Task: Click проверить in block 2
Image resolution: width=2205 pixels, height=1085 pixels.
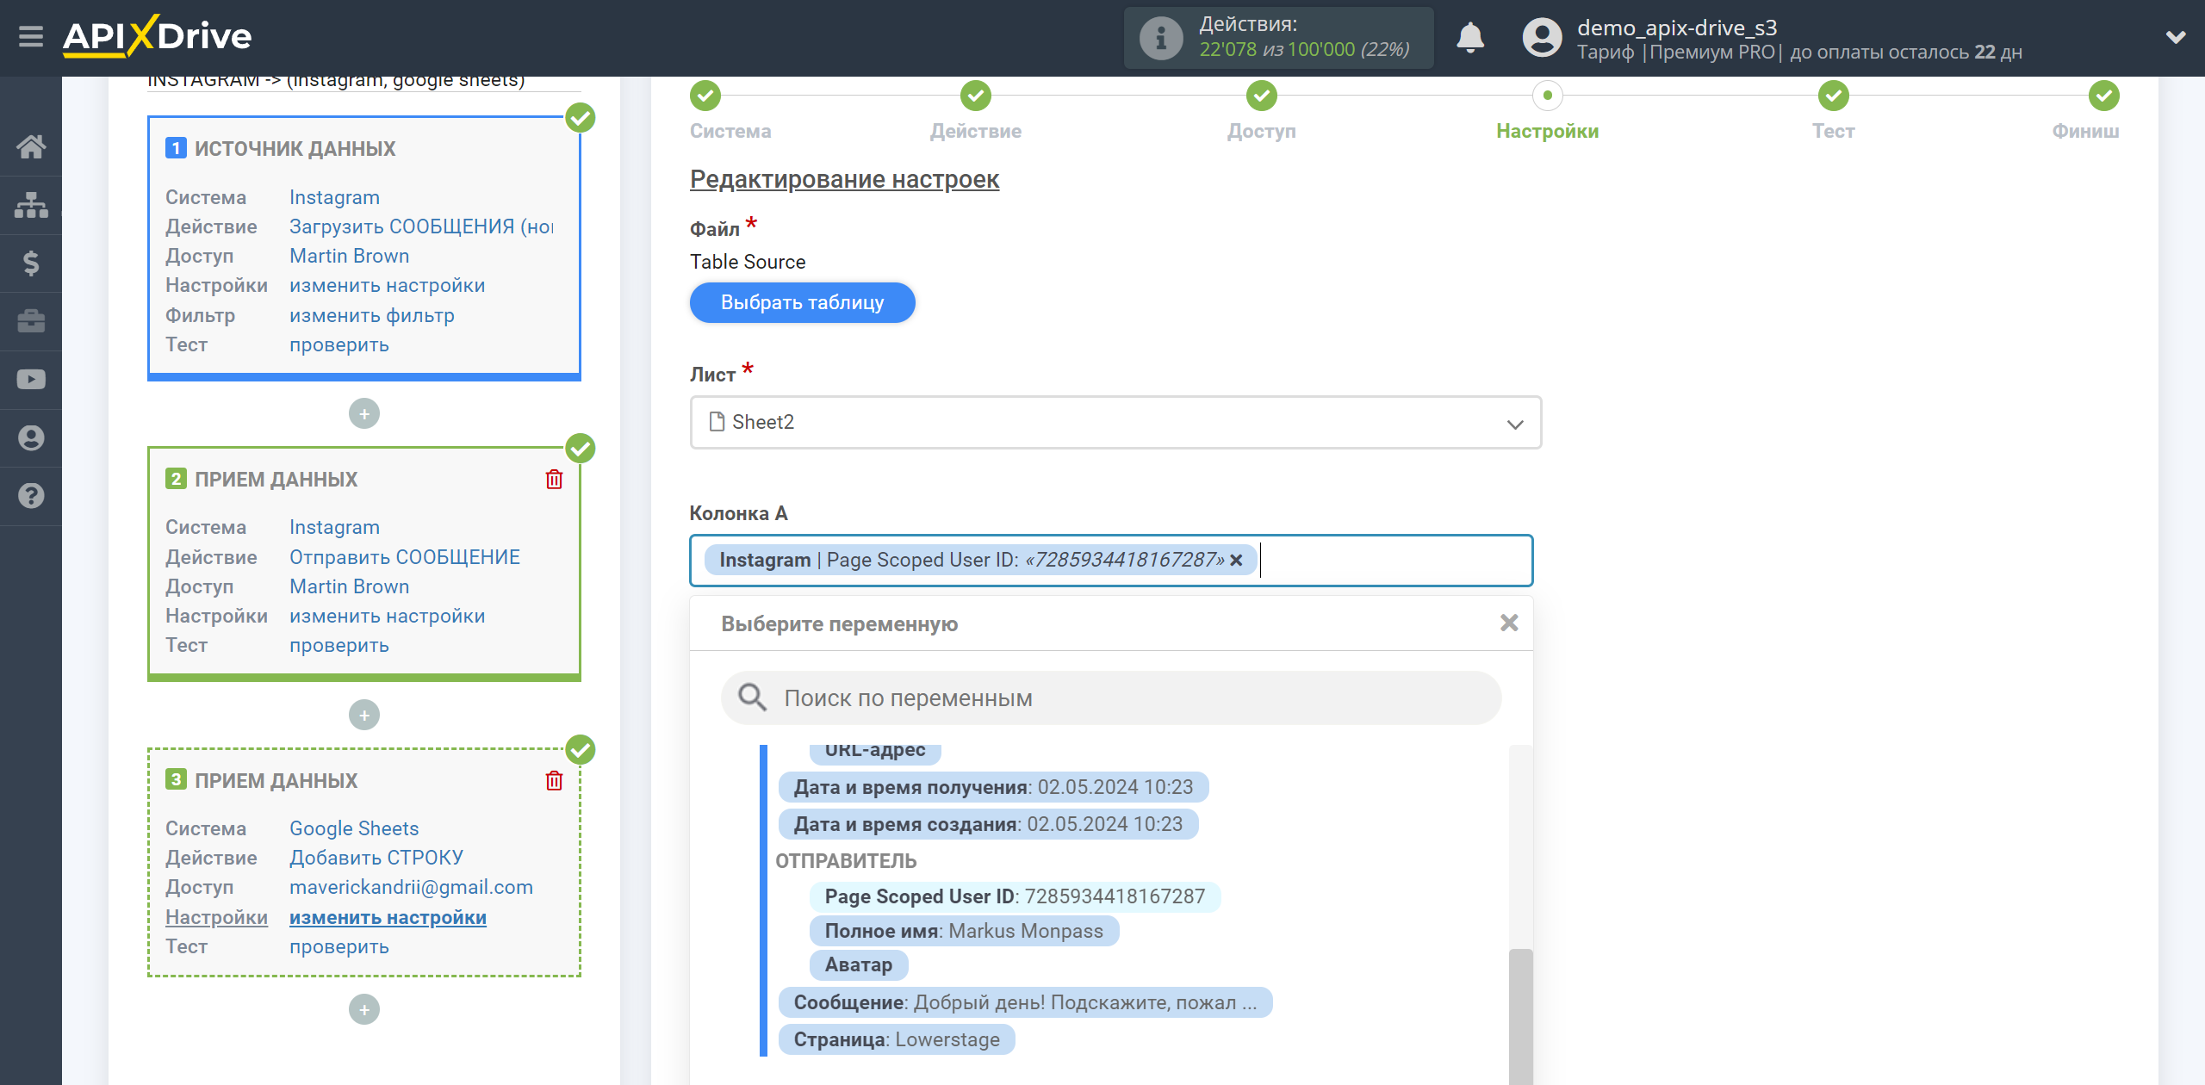Action: (339, 645)
